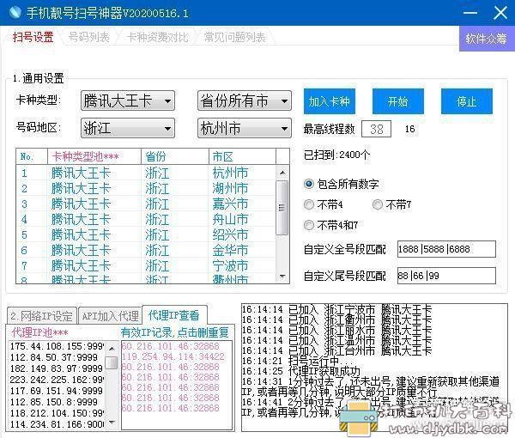515x438 pixels.
Task: Click the 最高线程数 input field showing 38
Action: coord(377,129)
